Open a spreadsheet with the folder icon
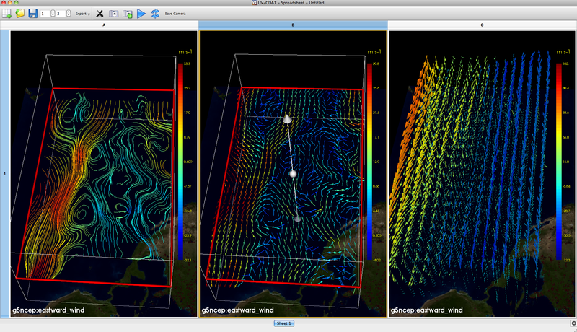577x332 pixels. coord(19,13)
